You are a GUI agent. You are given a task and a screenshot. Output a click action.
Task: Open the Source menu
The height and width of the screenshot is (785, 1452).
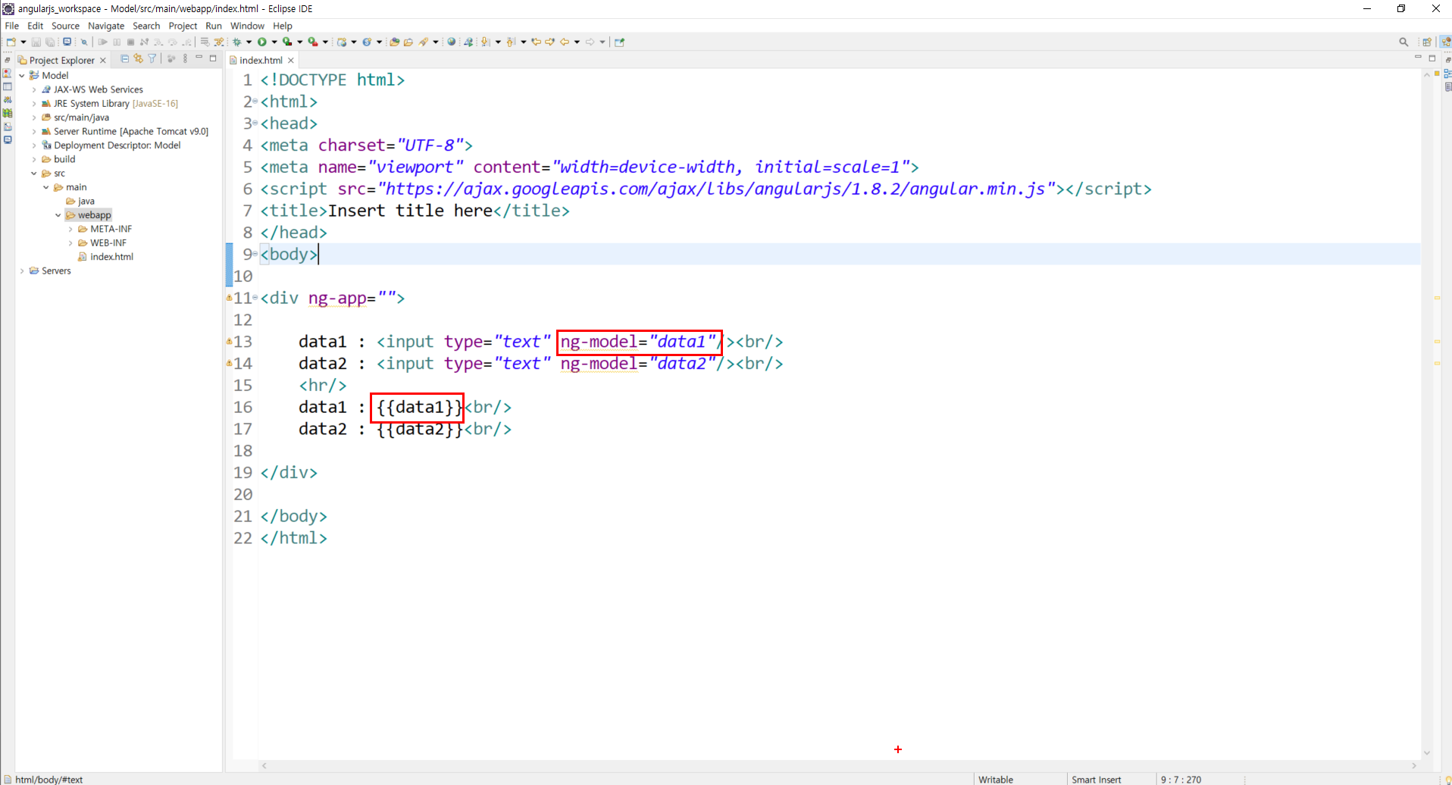click(65, 25)
